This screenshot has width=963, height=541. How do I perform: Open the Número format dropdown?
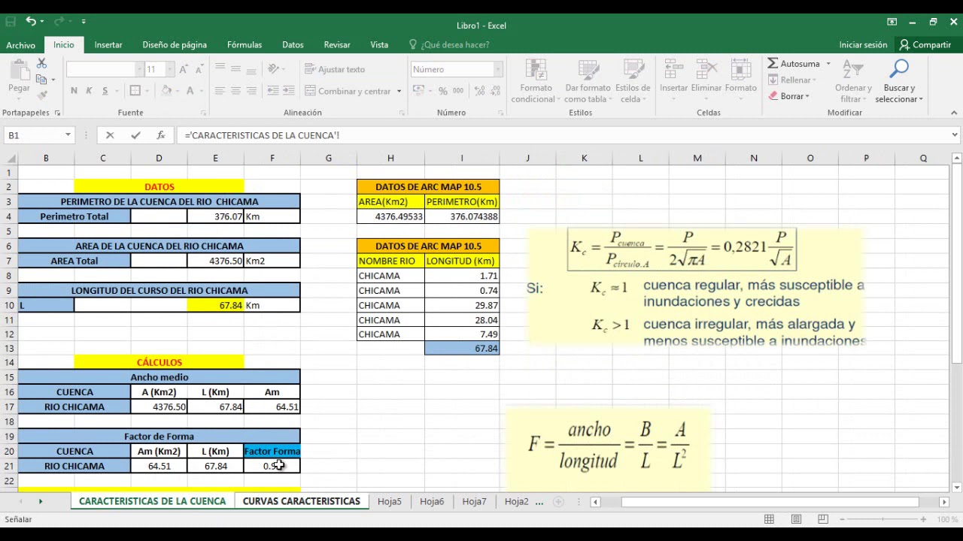click(497, 69)
